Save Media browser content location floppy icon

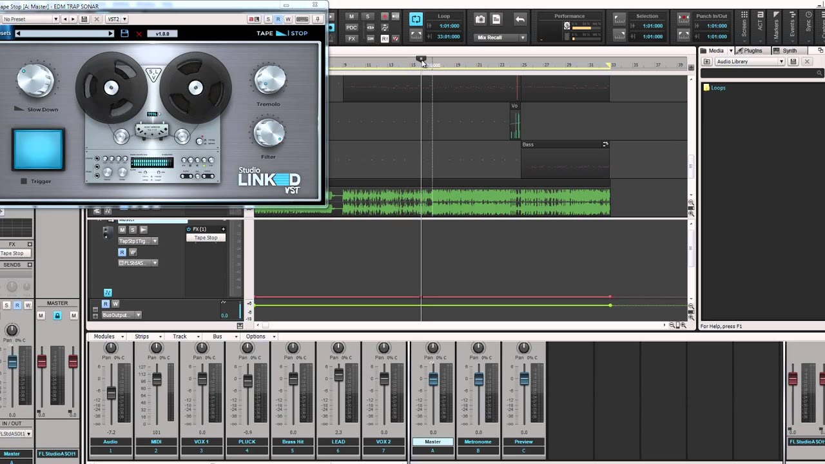[793, 61]
